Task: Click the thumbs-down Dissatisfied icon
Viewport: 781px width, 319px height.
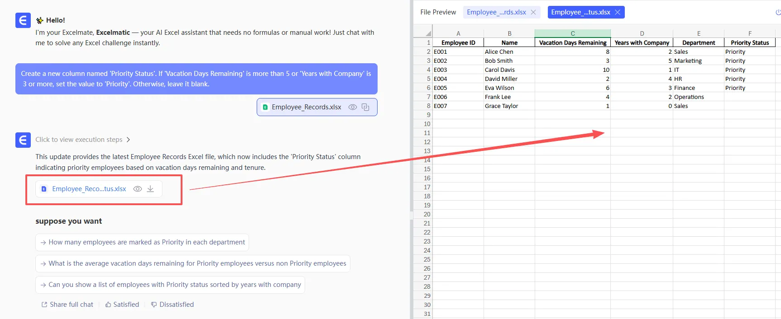Action: [154, 305]
